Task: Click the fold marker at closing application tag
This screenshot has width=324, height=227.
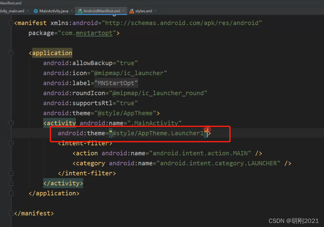Action: coord(11,193)
